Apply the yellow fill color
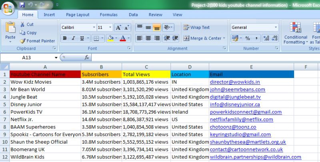The image size is (320, 162). 110,38
